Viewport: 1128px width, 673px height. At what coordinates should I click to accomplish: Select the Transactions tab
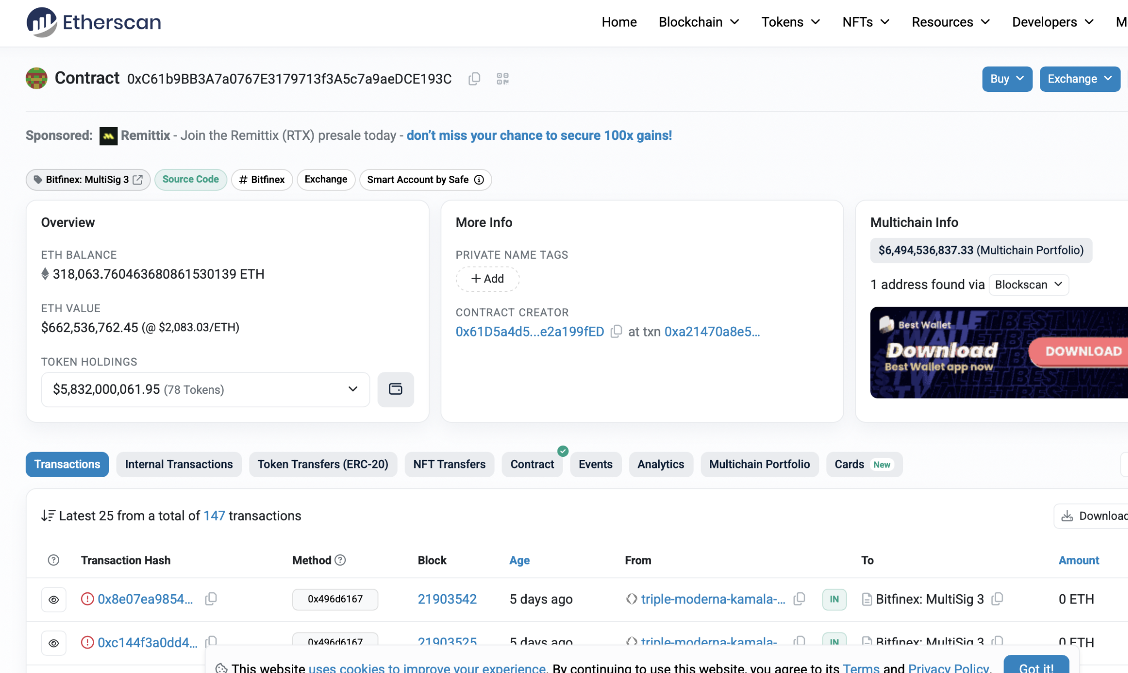click(67, 464)
